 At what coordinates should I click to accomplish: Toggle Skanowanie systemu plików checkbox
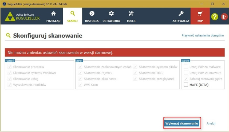(135, 67)
